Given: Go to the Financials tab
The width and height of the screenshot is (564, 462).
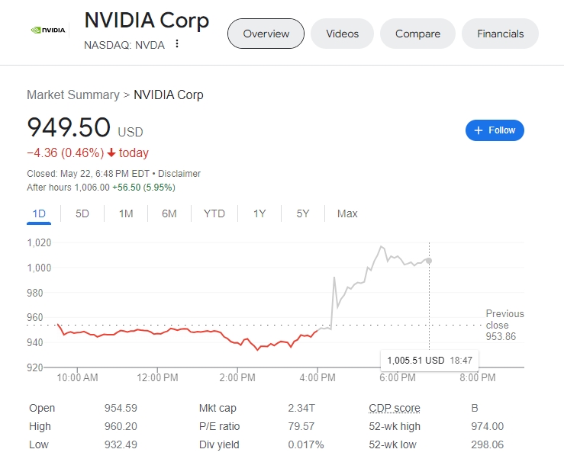Looking at the screenshot, I should coord(500,34).
